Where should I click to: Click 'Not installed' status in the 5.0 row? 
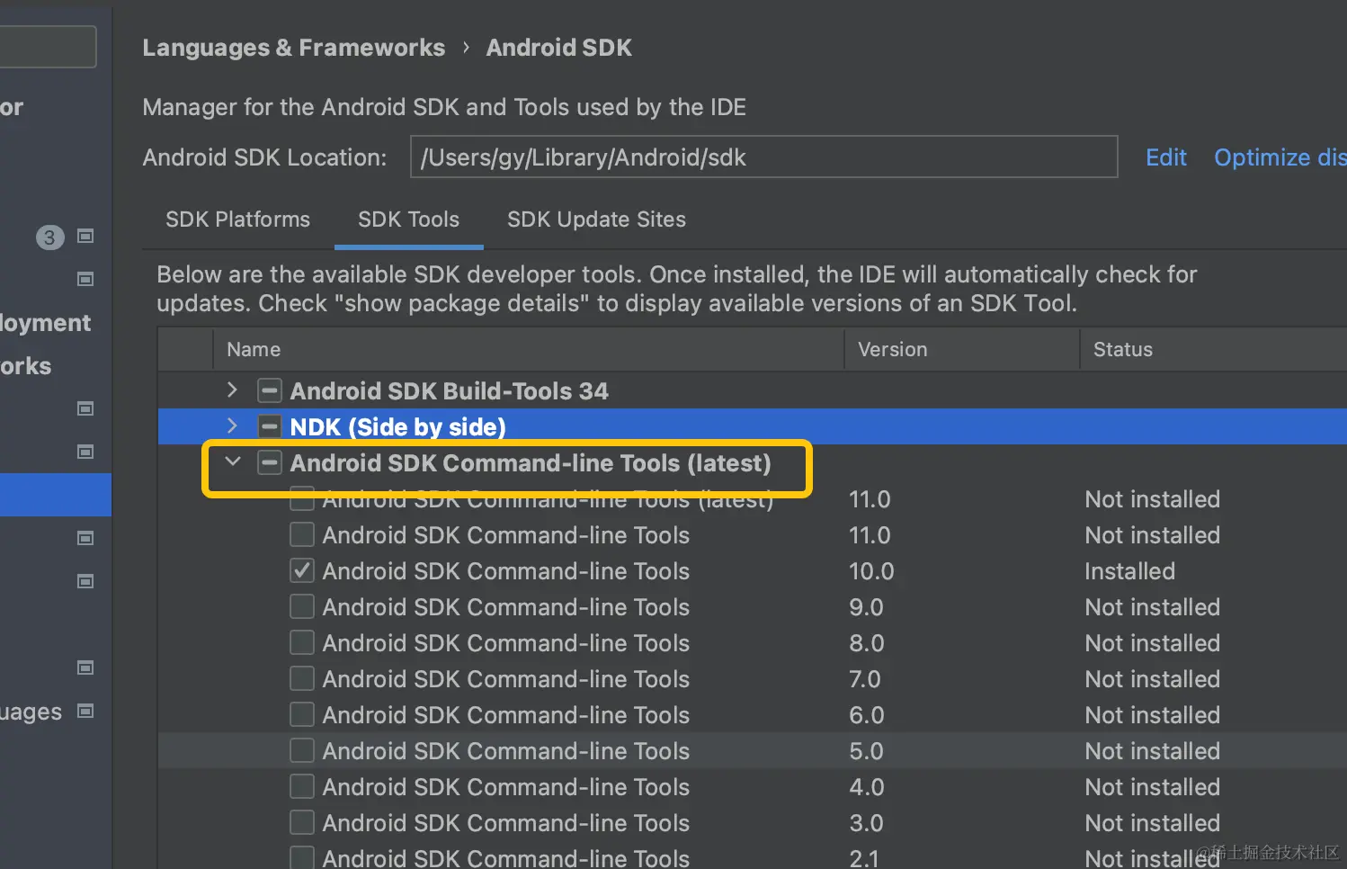(x=1152, y=751)
